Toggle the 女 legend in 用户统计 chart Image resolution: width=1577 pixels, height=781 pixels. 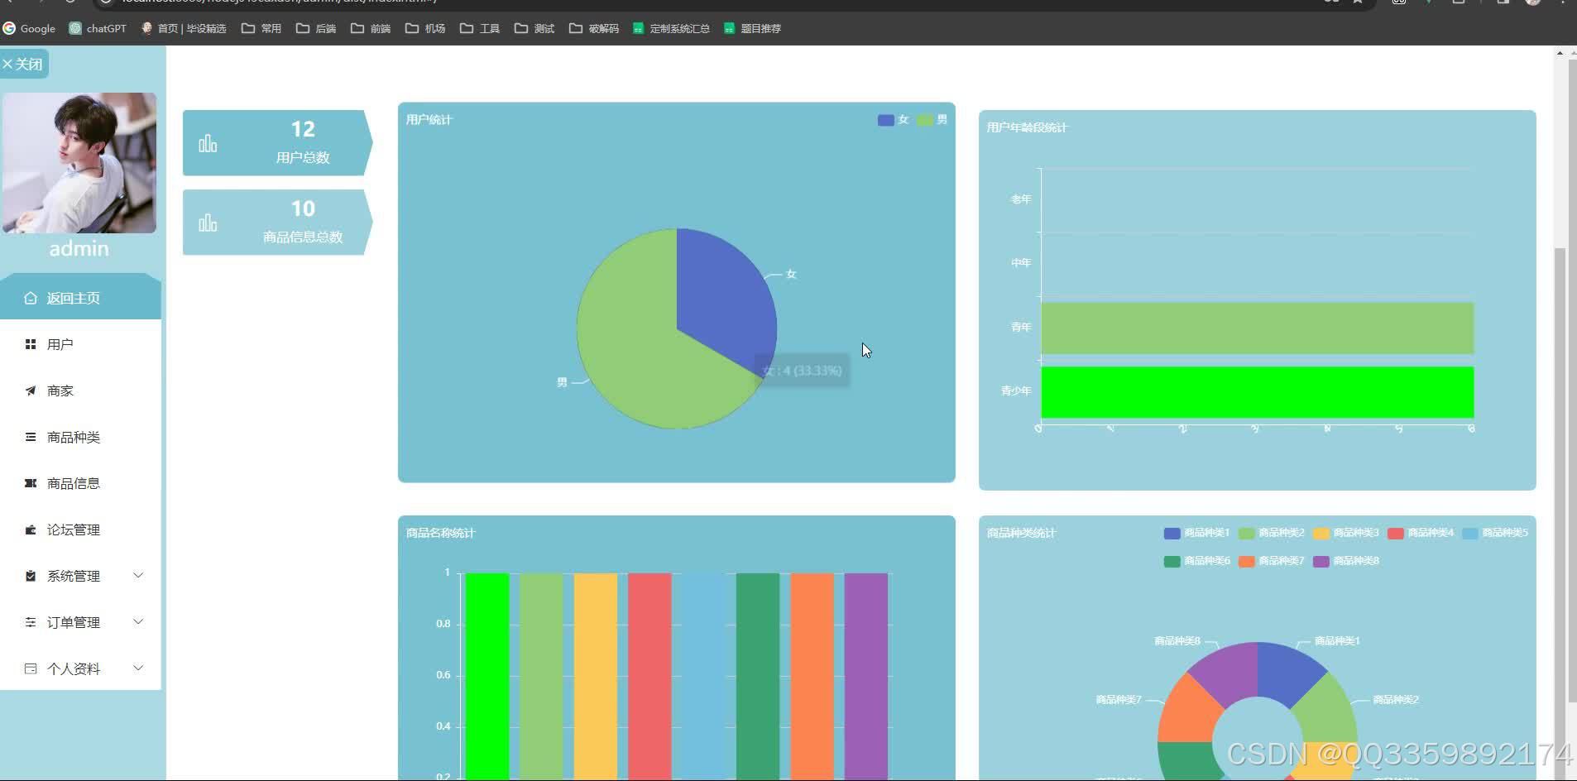click(894, 120)
